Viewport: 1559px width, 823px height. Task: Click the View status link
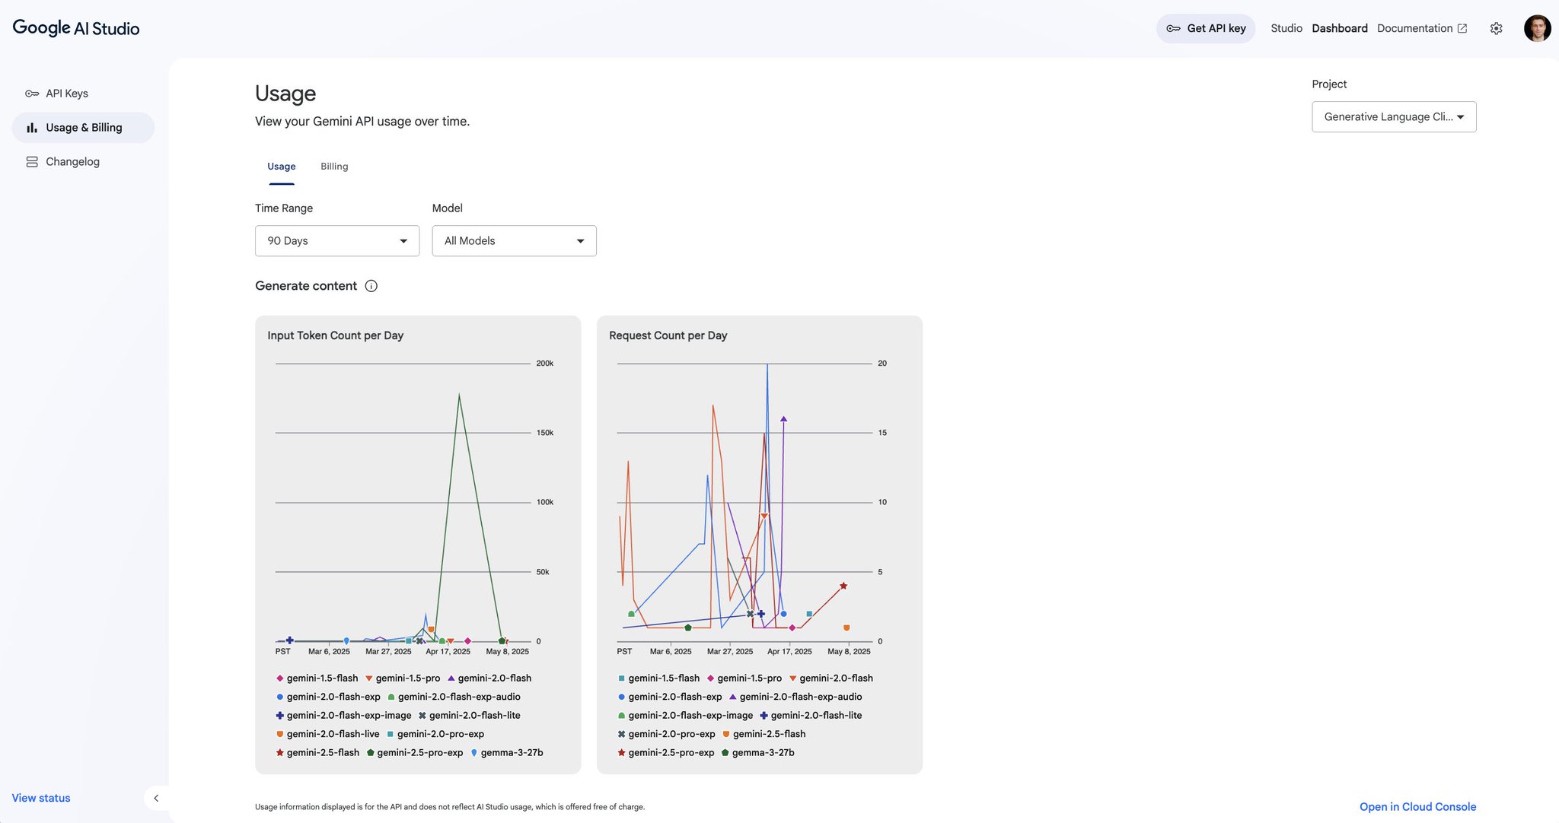pos(41,798)
